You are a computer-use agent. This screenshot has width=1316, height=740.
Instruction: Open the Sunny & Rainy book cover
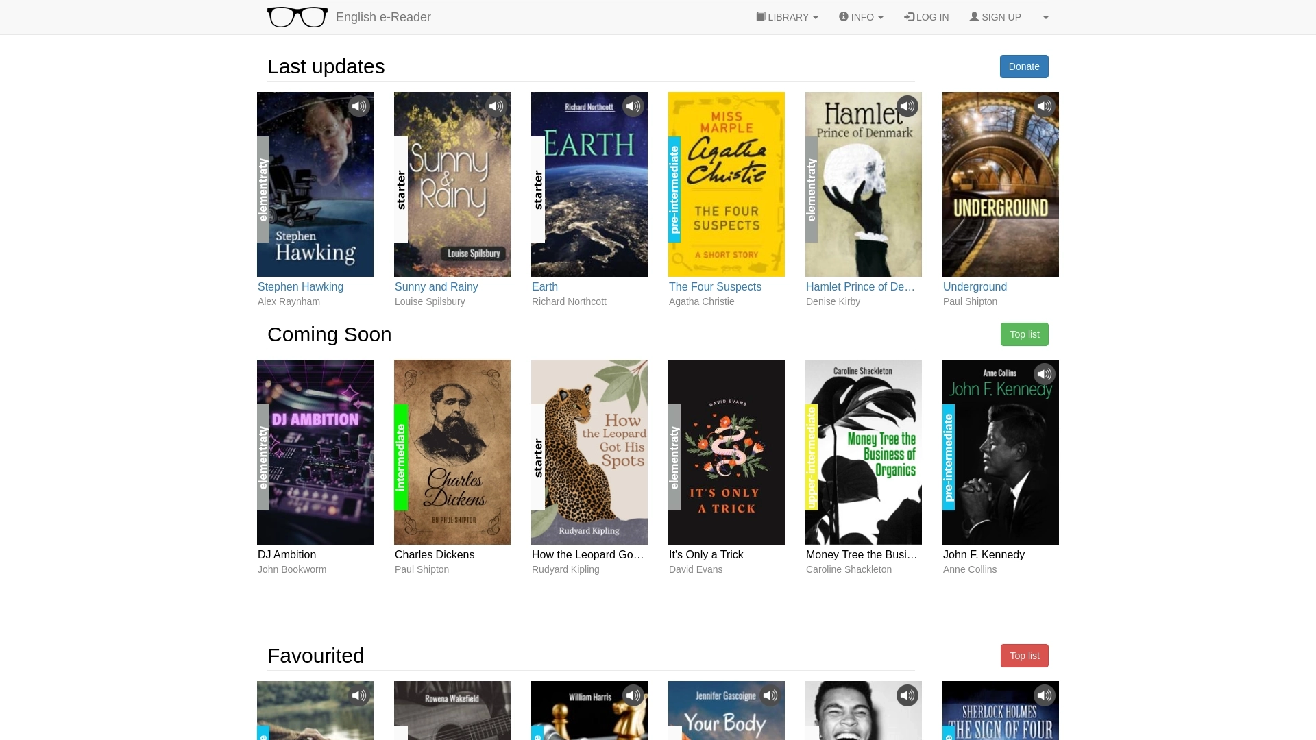[452, 184]
